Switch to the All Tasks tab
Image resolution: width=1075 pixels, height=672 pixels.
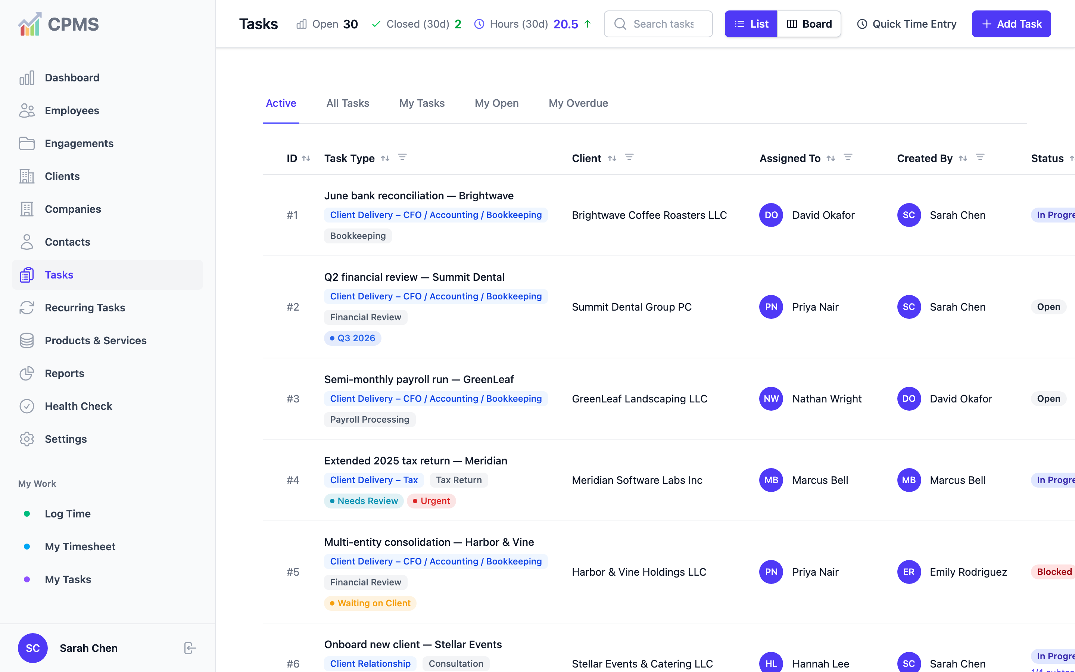point(348,103)
